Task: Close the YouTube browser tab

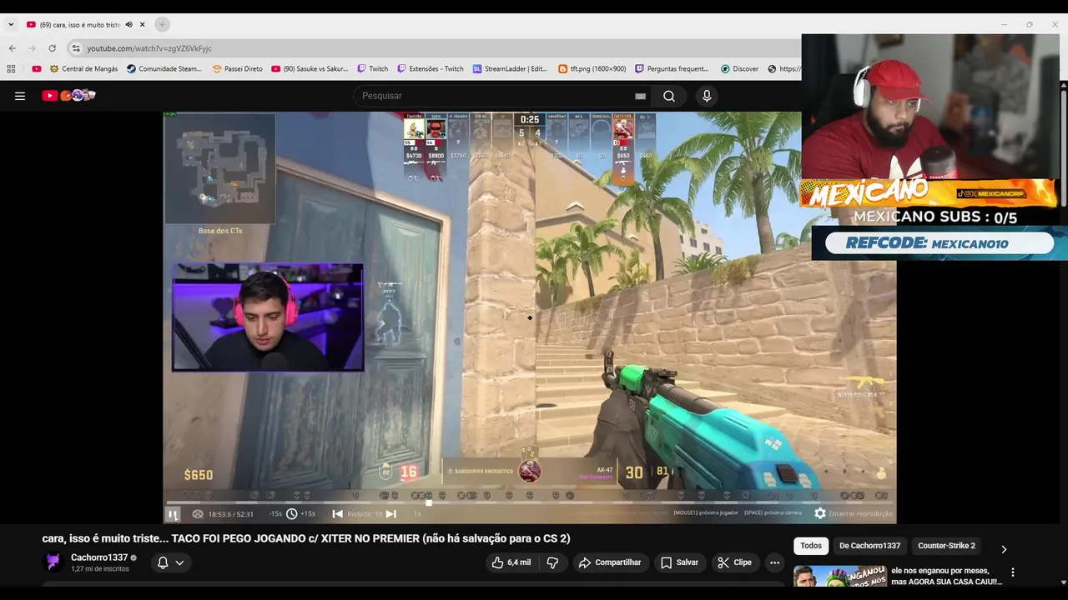Action: pyautogui.click(x=143, y=24)
